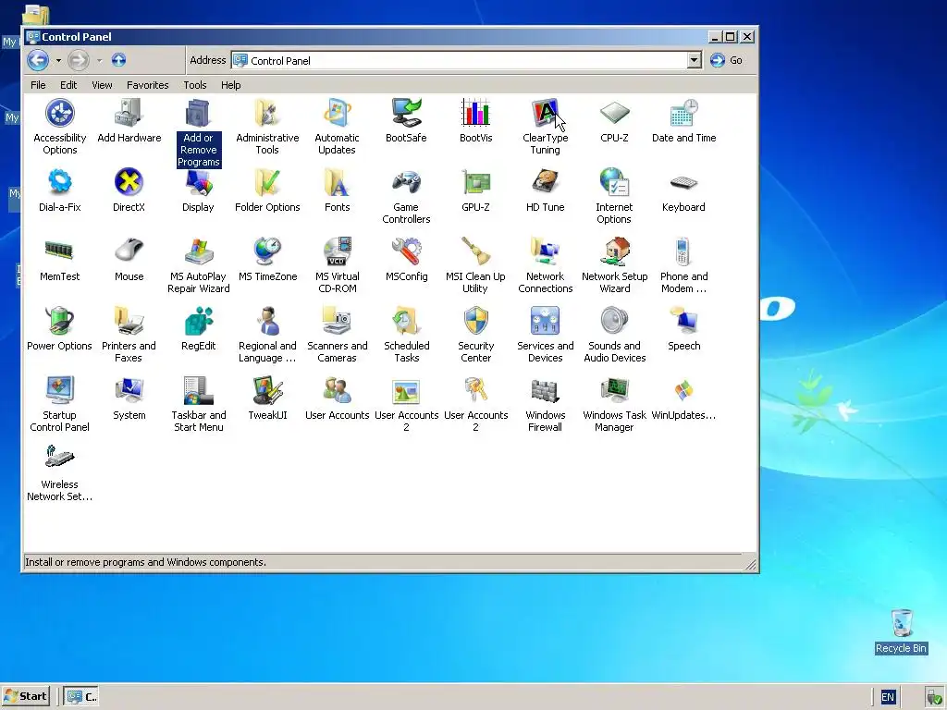Open the Favorites menu
This screenshot has height=710, width=947.
[x=147, y=85]
